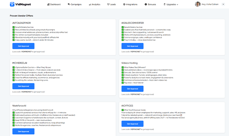Screen dimensions: 229x136
Task: Click Get Approval for AUTOLEADFINDR
Action: 23,46
